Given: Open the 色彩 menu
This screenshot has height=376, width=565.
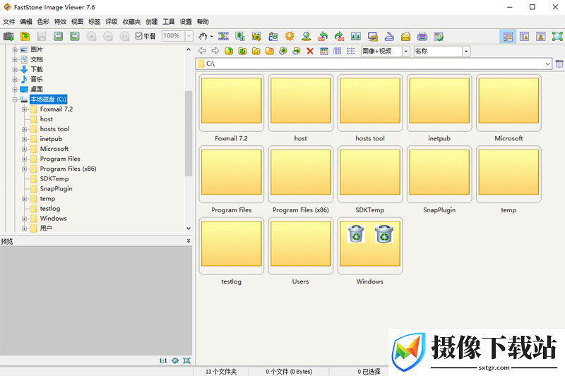Looking at the screenshot, I should pos(43,22).
